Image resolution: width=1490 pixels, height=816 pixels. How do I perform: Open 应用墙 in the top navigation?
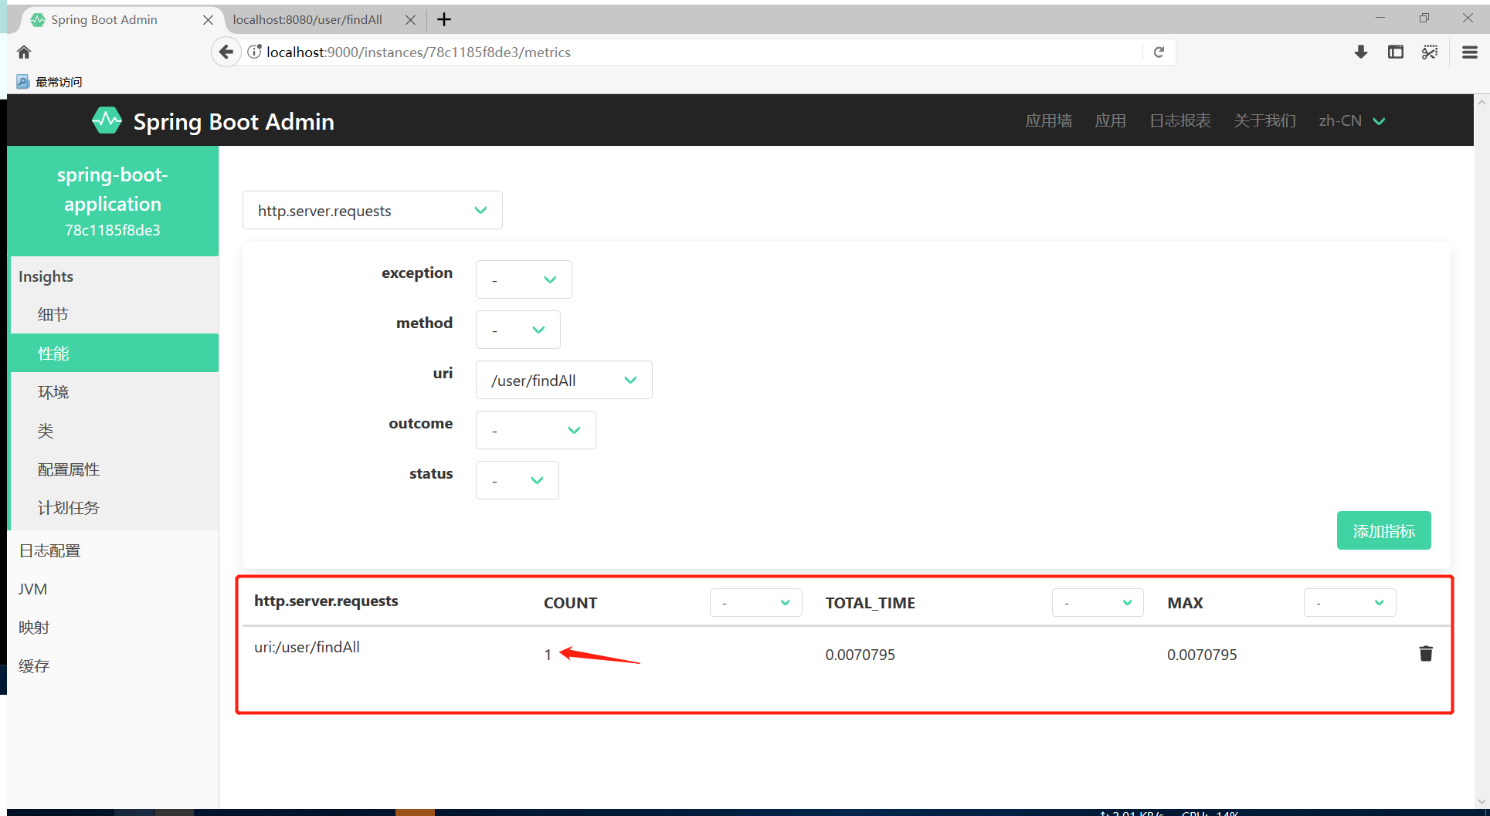[1048, 120]
